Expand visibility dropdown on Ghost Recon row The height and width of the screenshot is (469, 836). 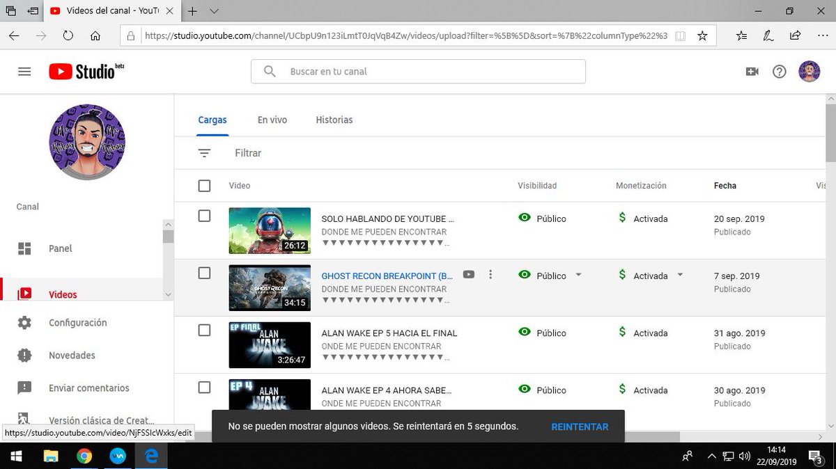click(578, 275)
